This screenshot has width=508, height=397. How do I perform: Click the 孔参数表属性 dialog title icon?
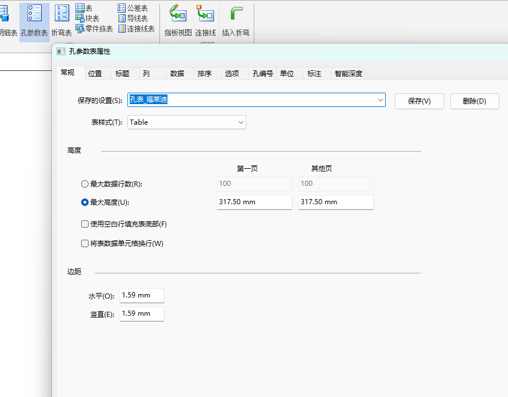pyautogui.click(x=61, y=51)
